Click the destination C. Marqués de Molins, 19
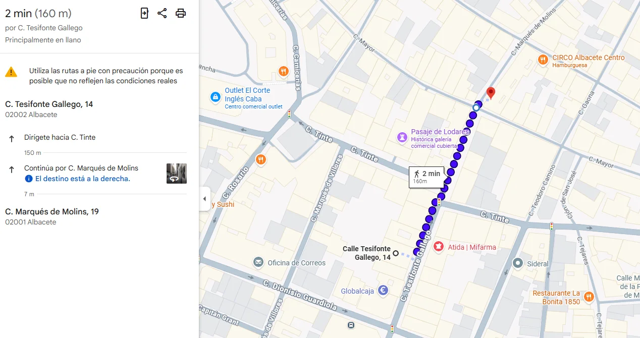Viewport: 640px width, 338px height. click(52, 212)
